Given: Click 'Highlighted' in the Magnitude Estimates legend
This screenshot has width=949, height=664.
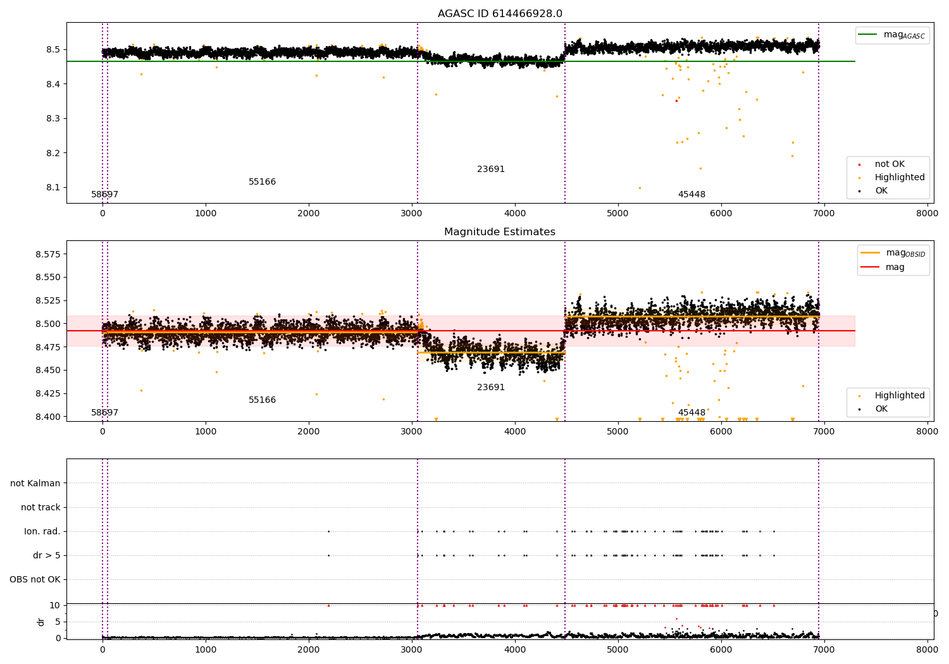Looking at the screenshot, I should pos(900,396).
